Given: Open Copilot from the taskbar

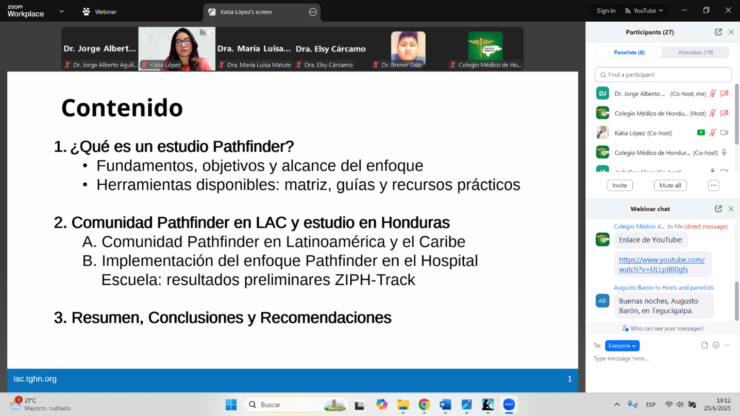Looking at the screenshot, I should point(381,405).
